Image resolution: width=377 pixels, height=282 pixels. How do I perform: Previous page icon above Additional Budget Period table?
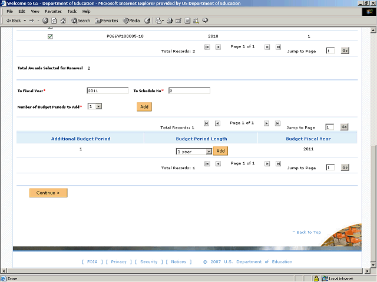pos(217,123)
